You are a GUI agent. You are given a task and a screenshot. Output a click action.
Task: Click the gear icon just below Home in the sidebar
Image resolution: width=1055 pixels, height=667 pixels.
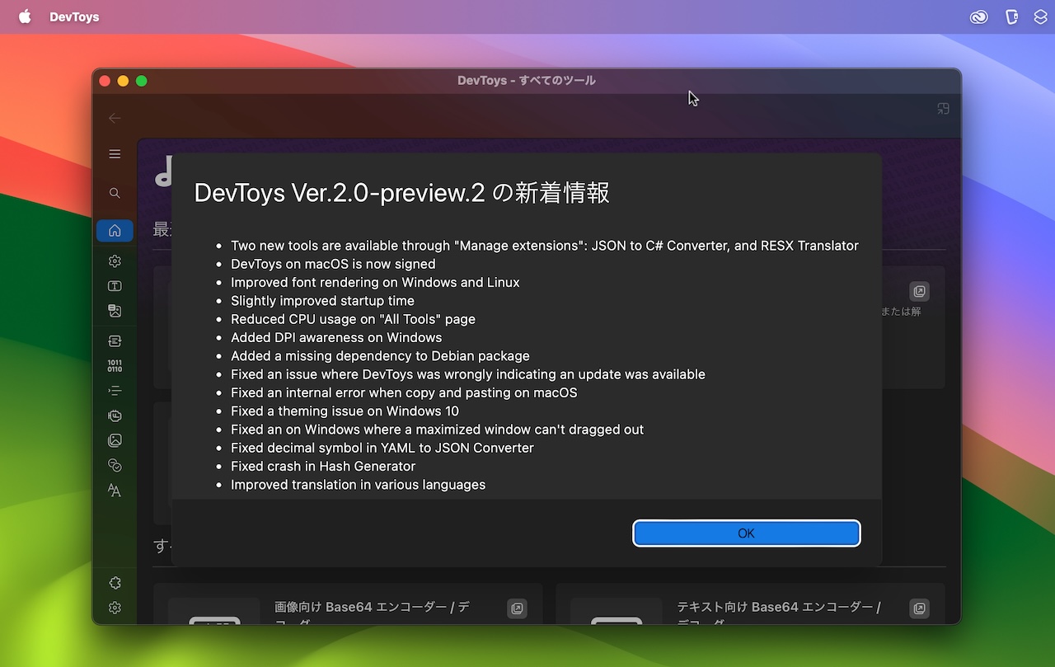pyautogui.click(x=115, y=261)
